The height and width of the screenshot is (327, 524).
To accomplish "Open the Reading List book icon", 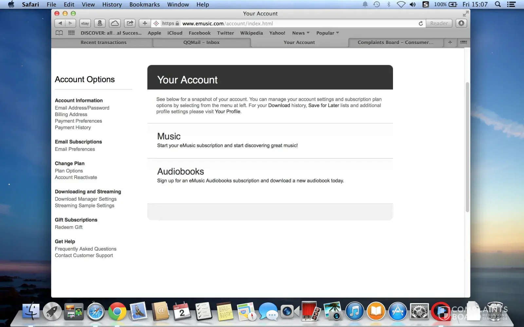I will click(x=59, y=33).
